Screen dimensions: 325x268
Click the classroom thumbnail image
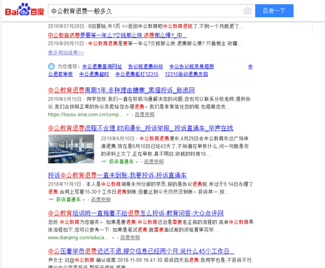coord(71,149)
